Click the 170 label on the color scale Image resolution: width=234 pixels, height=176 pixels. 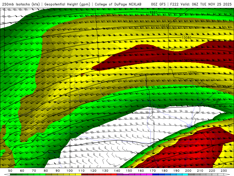pos(153,171)
